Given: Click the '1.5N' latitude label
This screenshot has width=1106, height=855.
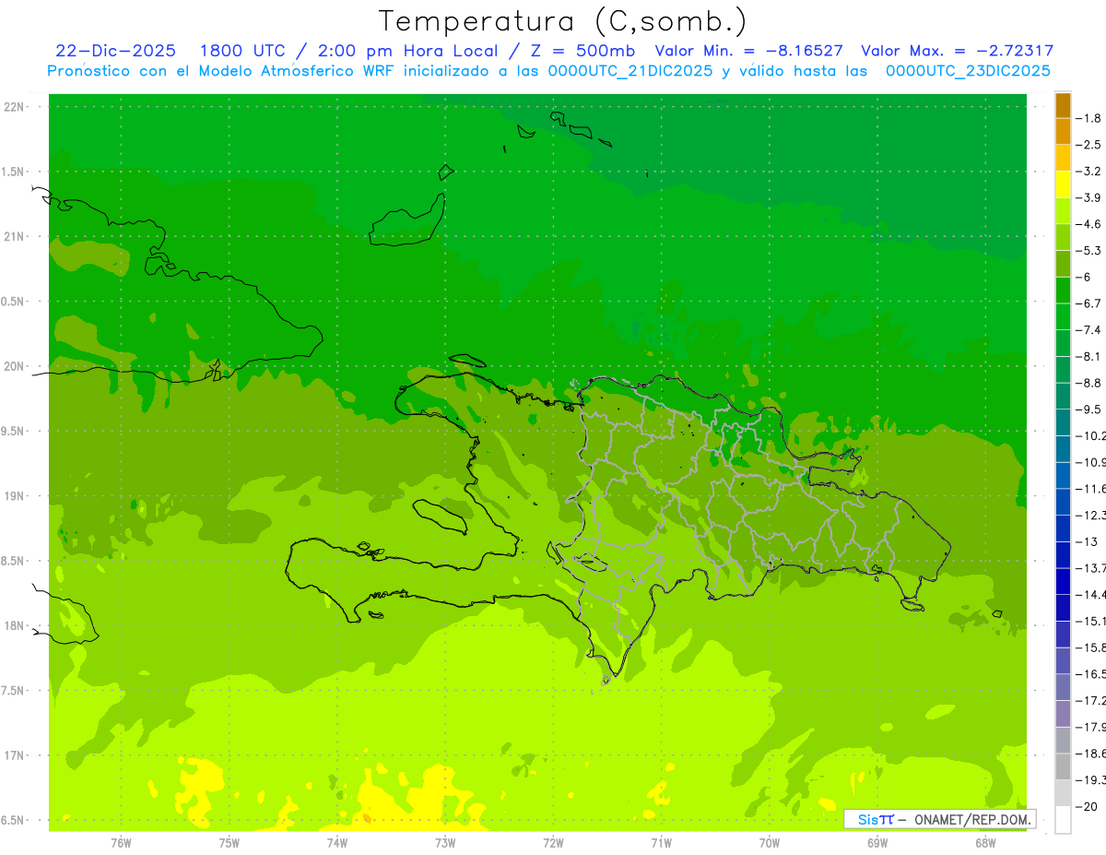Looking at the screenshot, I should click(13, 172).
